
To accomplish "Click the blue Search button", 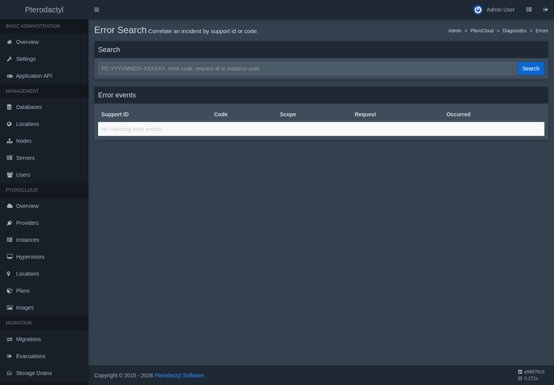I will 531,69.
